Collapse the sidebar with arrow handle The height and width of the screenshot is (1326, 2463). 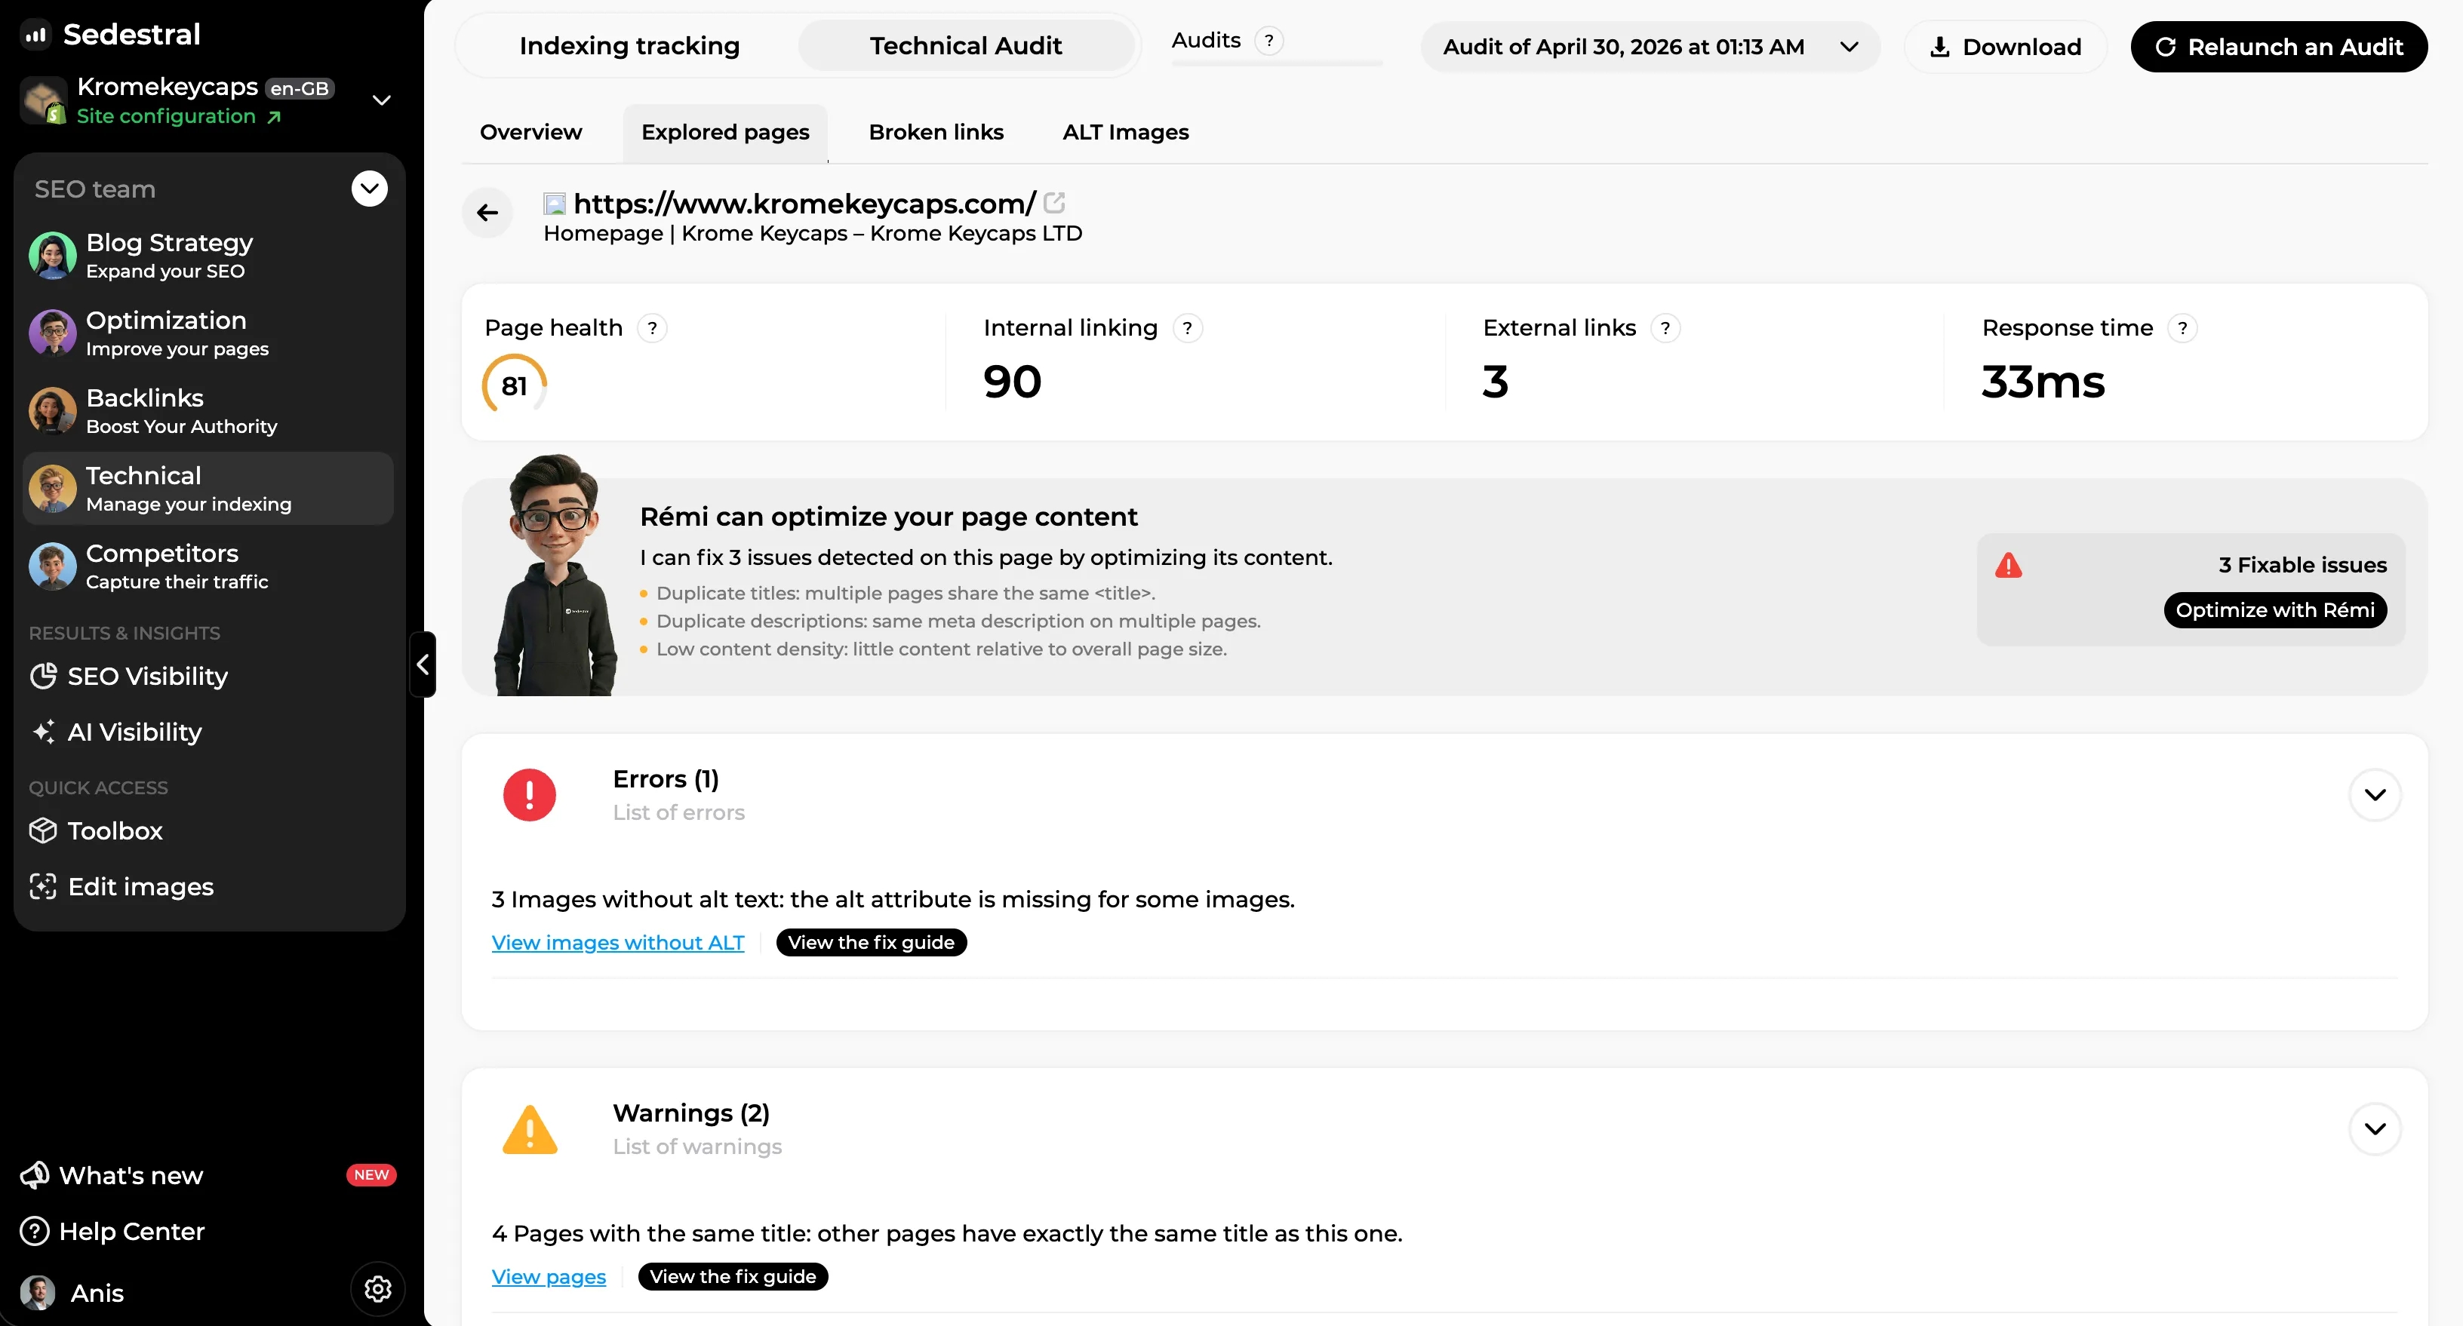pyautogui.click(x=423, y=665)
